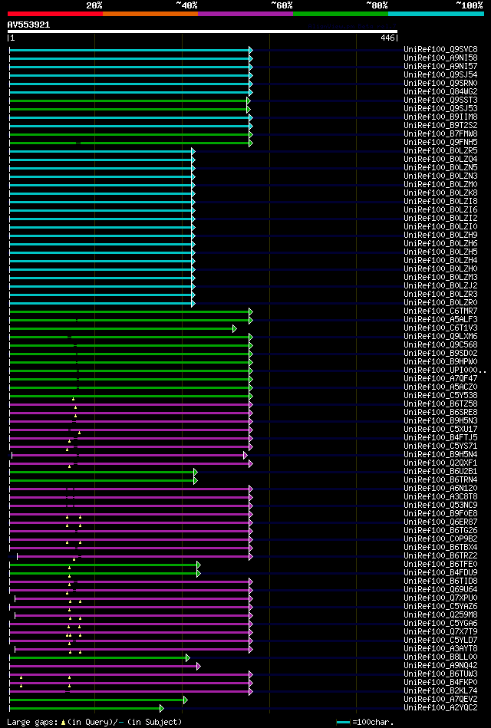491x728 pixels.
Task: Open the UniRef100_A9NQ42 hit label
Action: pos(441,665)
